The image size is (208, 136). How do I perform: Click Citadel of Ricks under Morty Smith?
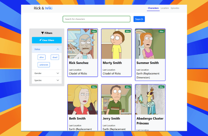pos(112,74)
